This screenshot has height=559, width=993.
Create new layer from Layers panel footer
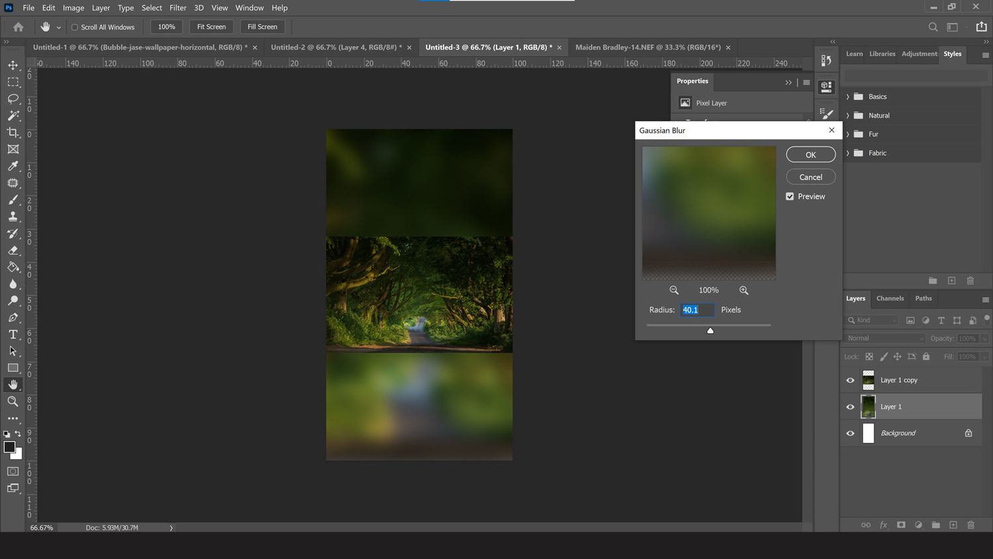953,525
